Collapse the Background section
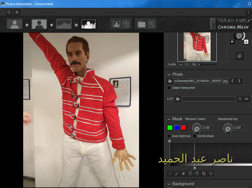The width and height of the screenshot is (252, 188). pos(169,184)
